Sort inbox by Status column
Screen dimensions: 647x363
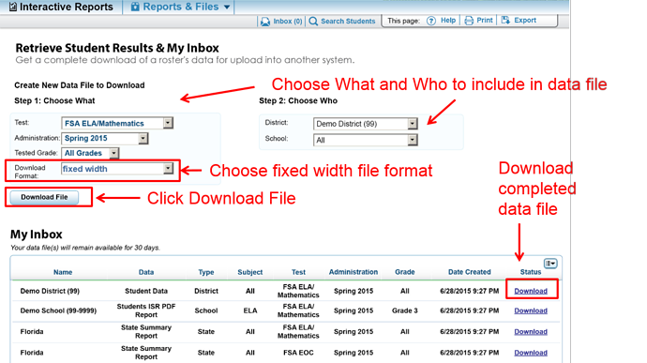531,272
